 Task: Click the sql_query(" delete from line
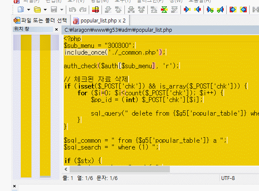pos(175,113)
